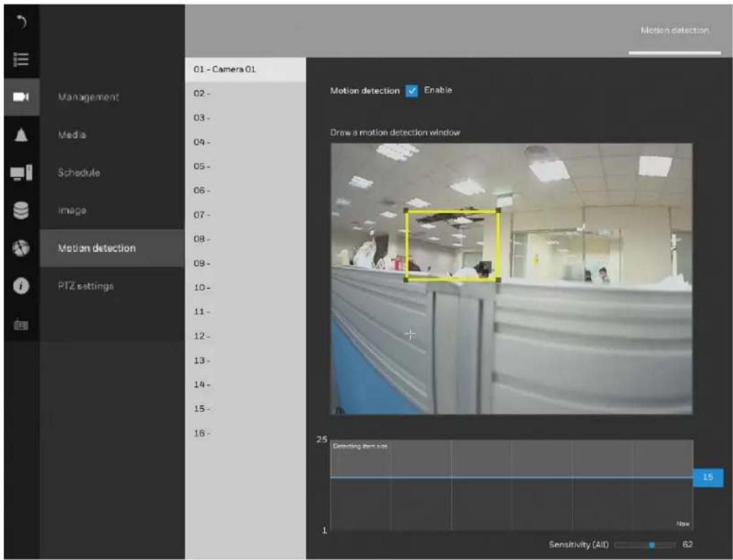This screenshot has height=560, width=733.
Task: Select camera channel 08
Action: (x=245, y=239)
